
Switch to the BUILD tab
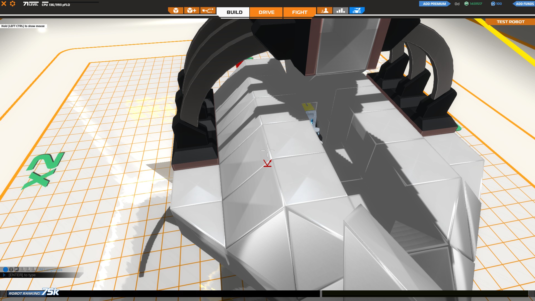234,12
